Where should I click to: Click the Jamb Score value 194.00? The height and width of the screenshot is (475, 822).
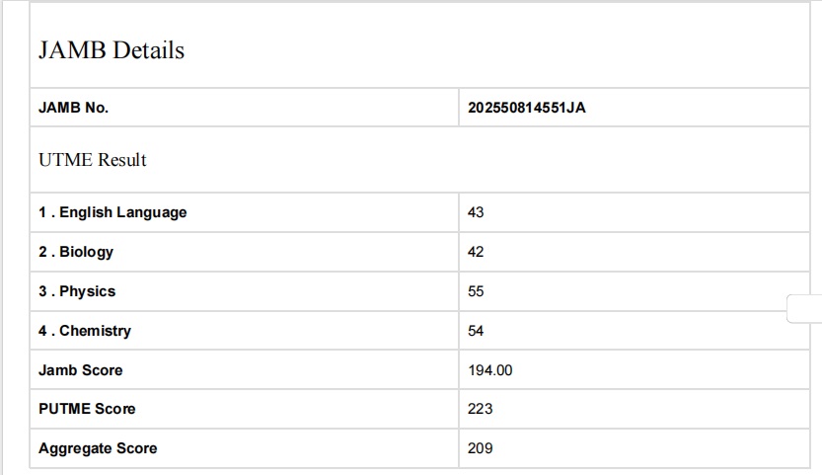[490, 370]
